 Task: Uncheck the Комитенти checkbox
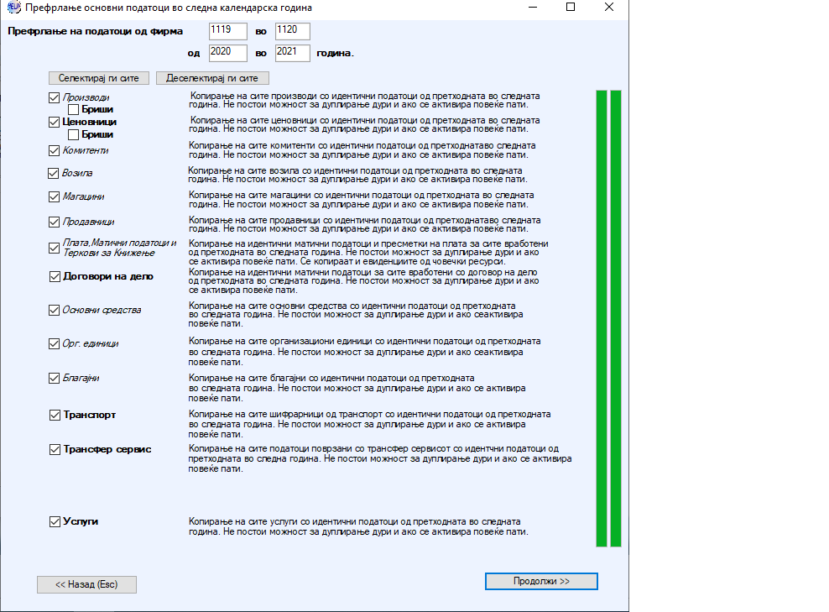coord(54,151)
